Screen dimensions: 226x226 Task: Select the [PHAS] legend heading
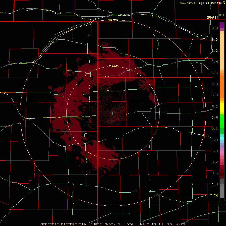click(x=212, y=17)
